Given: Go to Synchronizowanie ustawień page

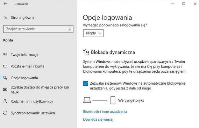Looking at the screenshot, I should [x=33, y=113].
